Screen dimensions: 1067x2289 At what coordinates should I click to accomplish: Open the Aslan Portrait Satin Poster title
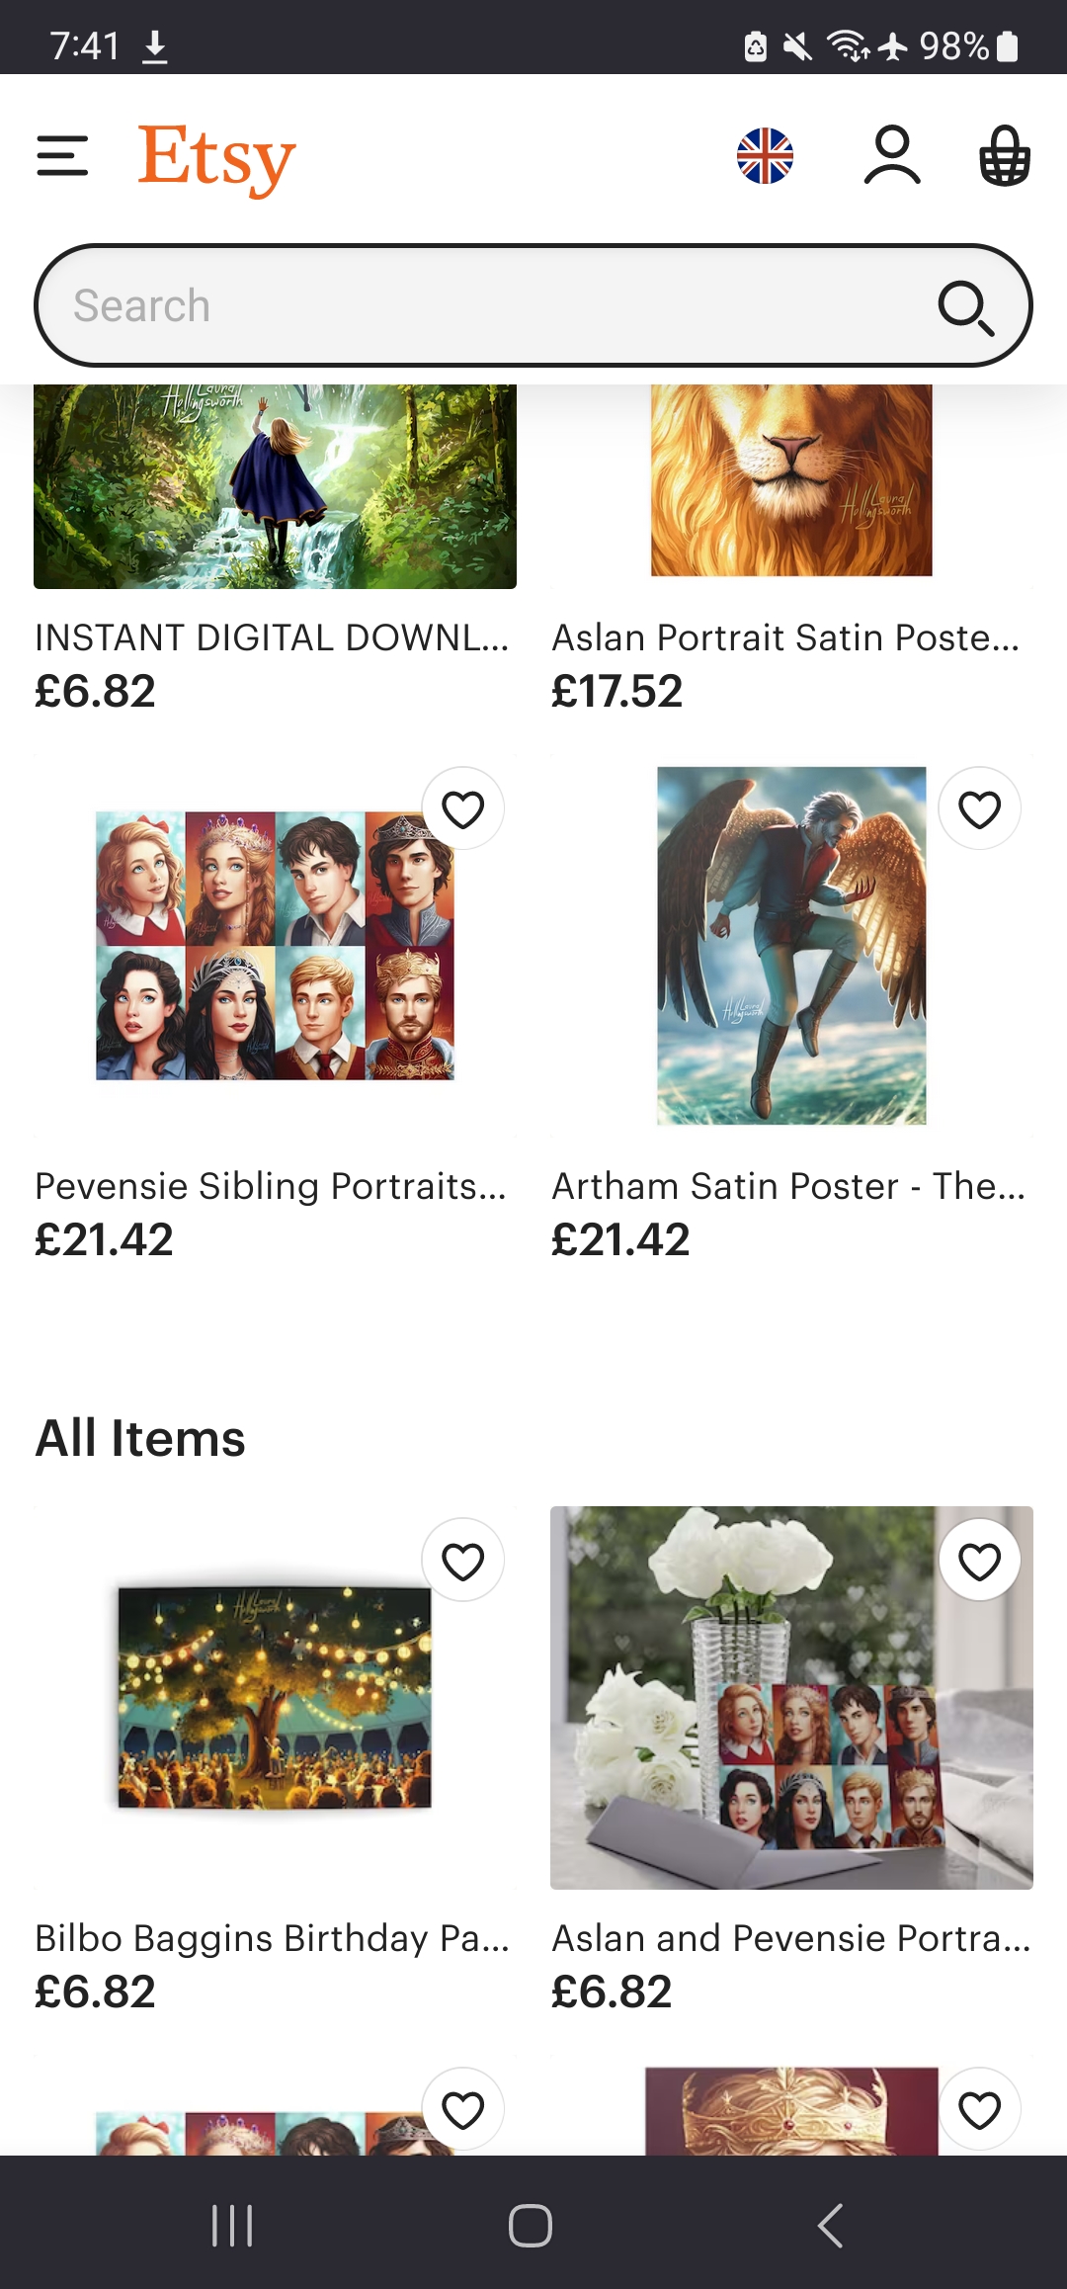tap(785, 638)
